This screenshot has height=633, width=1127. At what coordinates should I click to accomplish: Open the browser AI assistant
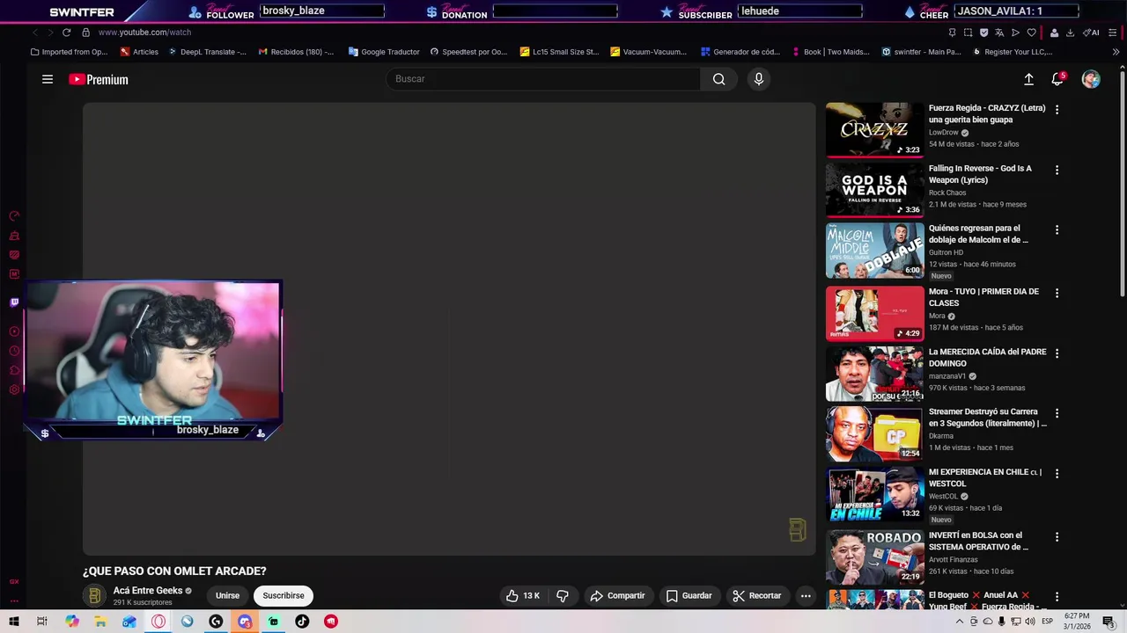point(1091,33)
